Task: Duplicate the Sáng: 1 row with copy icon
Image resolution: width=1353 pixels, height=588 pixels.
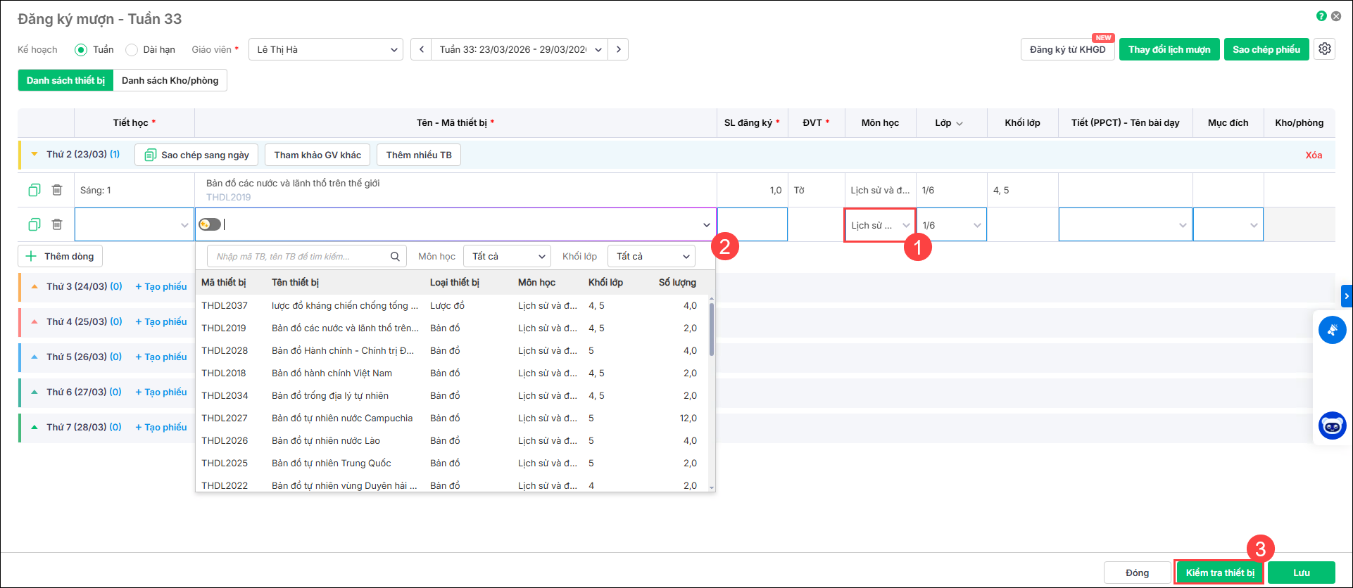Action: pyautogui.click(x=34, y=190)
